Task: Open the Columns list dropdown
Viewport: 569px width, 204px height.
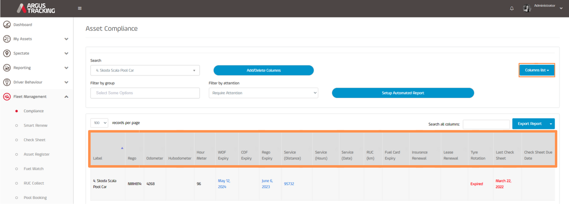Action: click(x=537, y=70)
